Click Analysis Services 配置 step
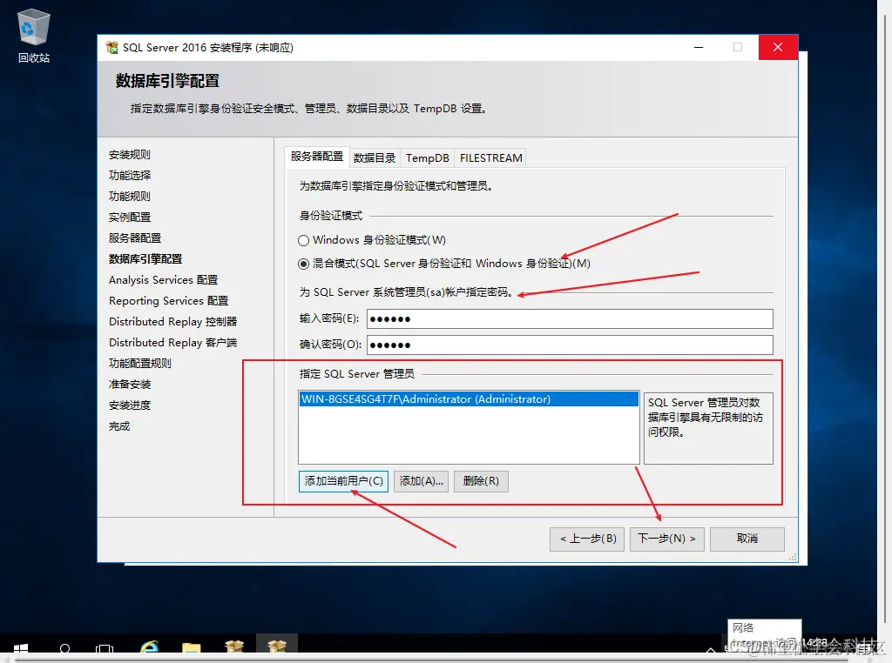This screenshot has height=663, width=892. [x=163, y=280]
